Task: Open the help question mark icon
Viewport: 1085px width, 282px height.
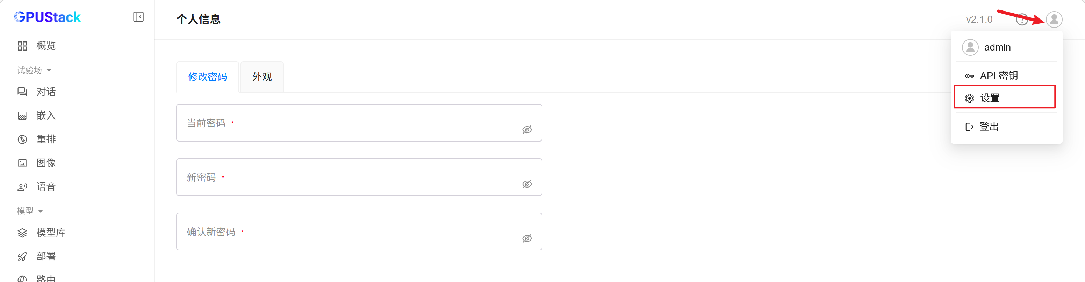Action: tap(1022, 19)
